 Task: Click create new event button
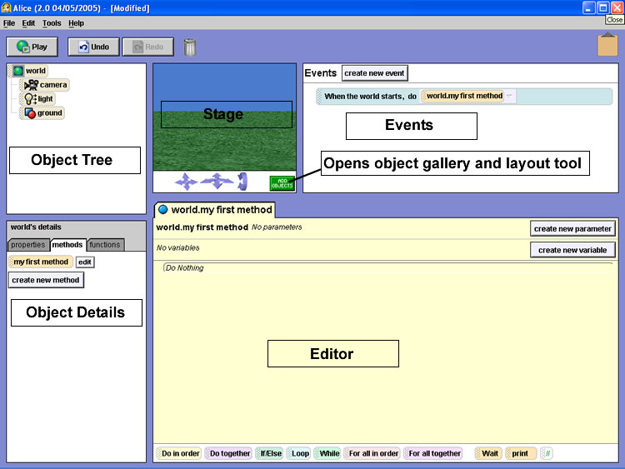pos(374,73)
